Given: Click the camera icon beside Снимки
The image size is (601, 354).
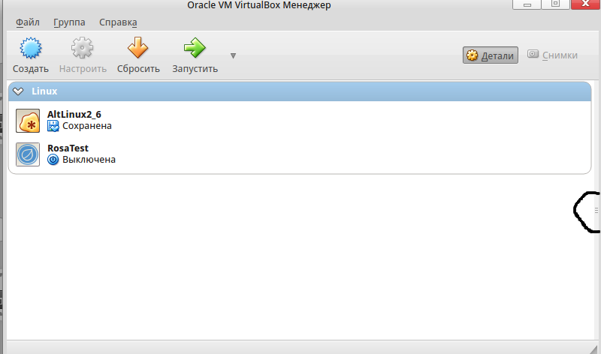Looking at the screenshot, I should coord(533,54).
